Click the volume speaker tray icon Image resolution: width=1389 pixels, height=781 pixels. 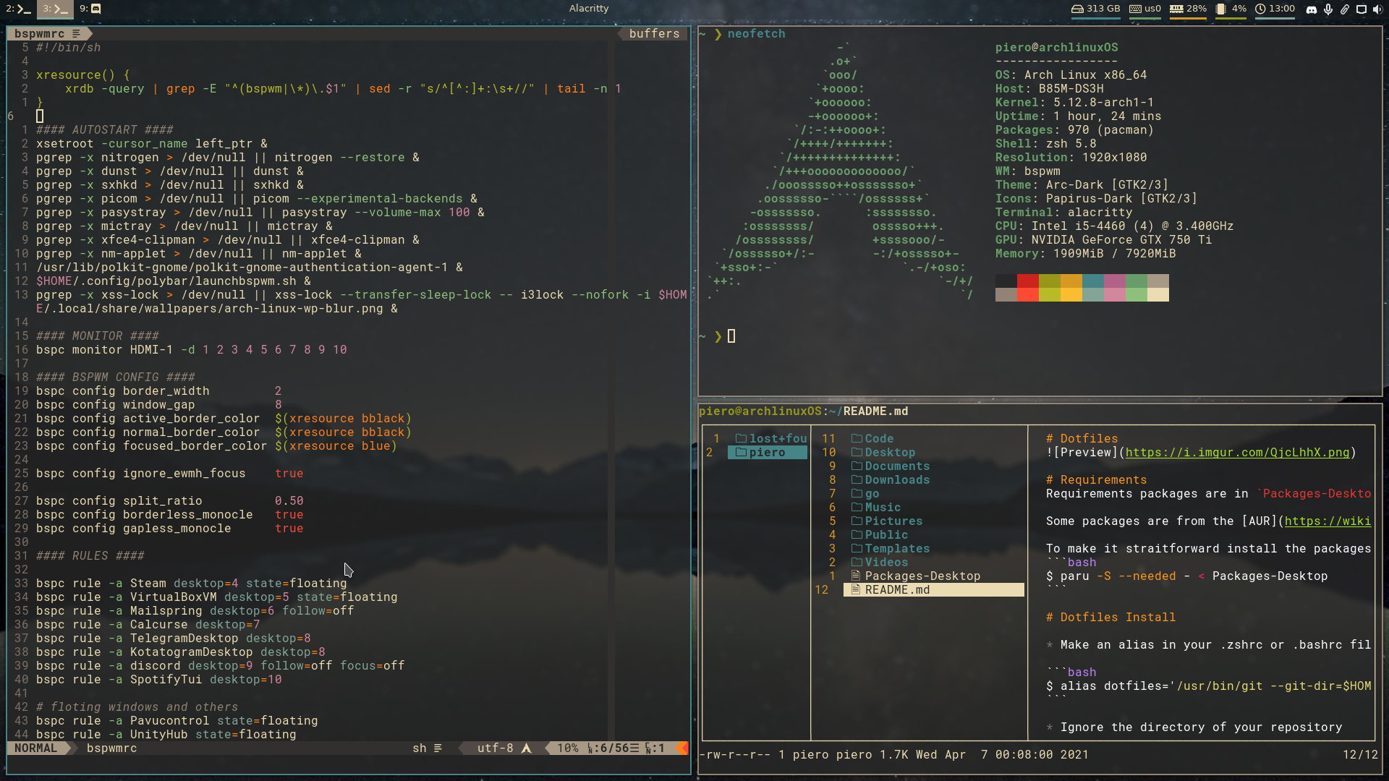click(x=1377, y=9)
